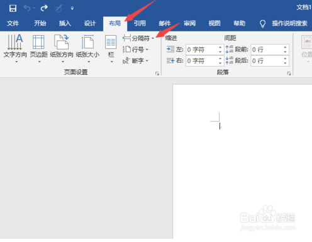Increase the 右 indent with up arrow
The height and width of the screenshot is (242, 312).
pos(220,58)
